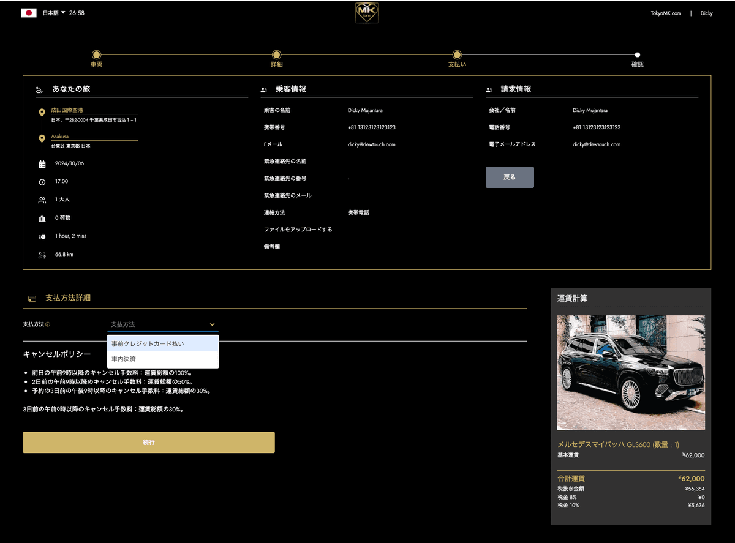Open the 日本語 language dropdown
Screen dimensions: 735x543
coord(54,13)
